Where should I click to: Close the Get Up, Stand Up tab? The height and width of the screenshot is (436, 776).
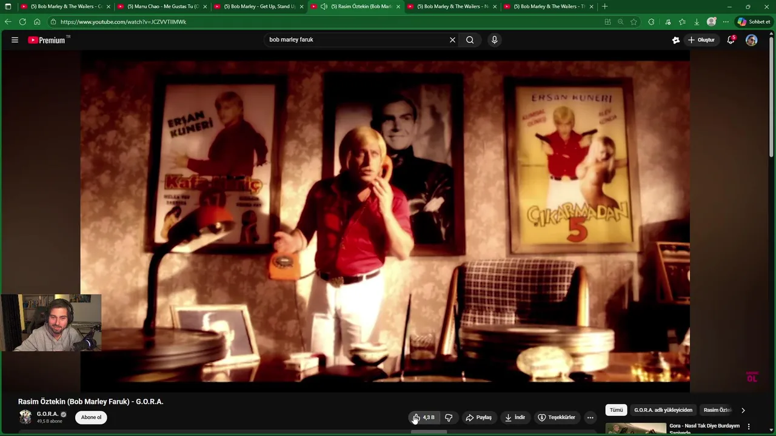[x=301, y=7]
